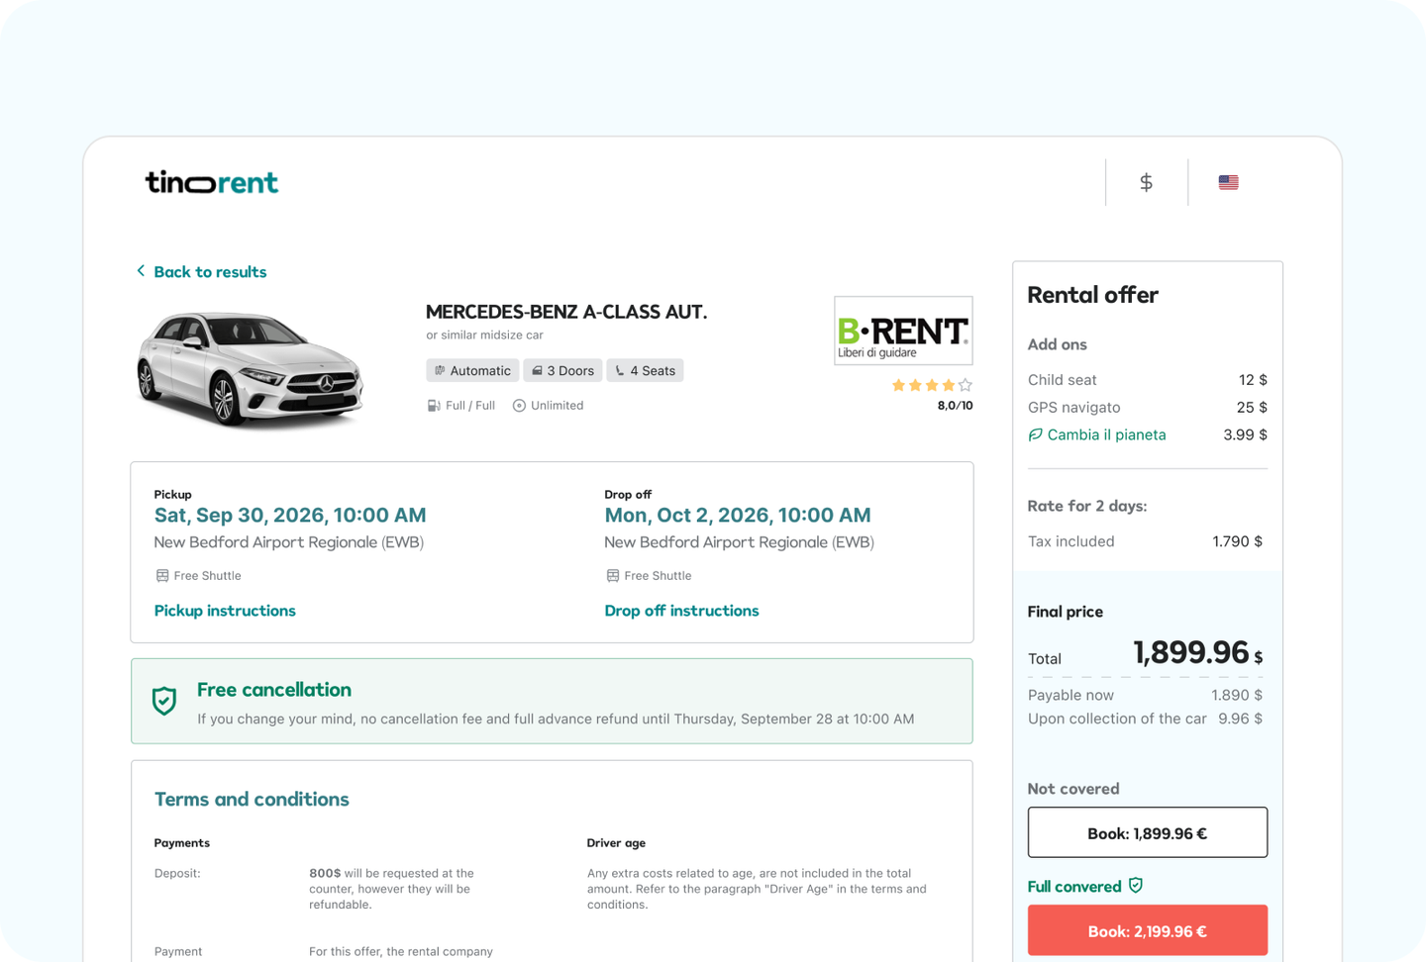
Task: Open Pickup instructions link
Action: (x=225, y=611)
